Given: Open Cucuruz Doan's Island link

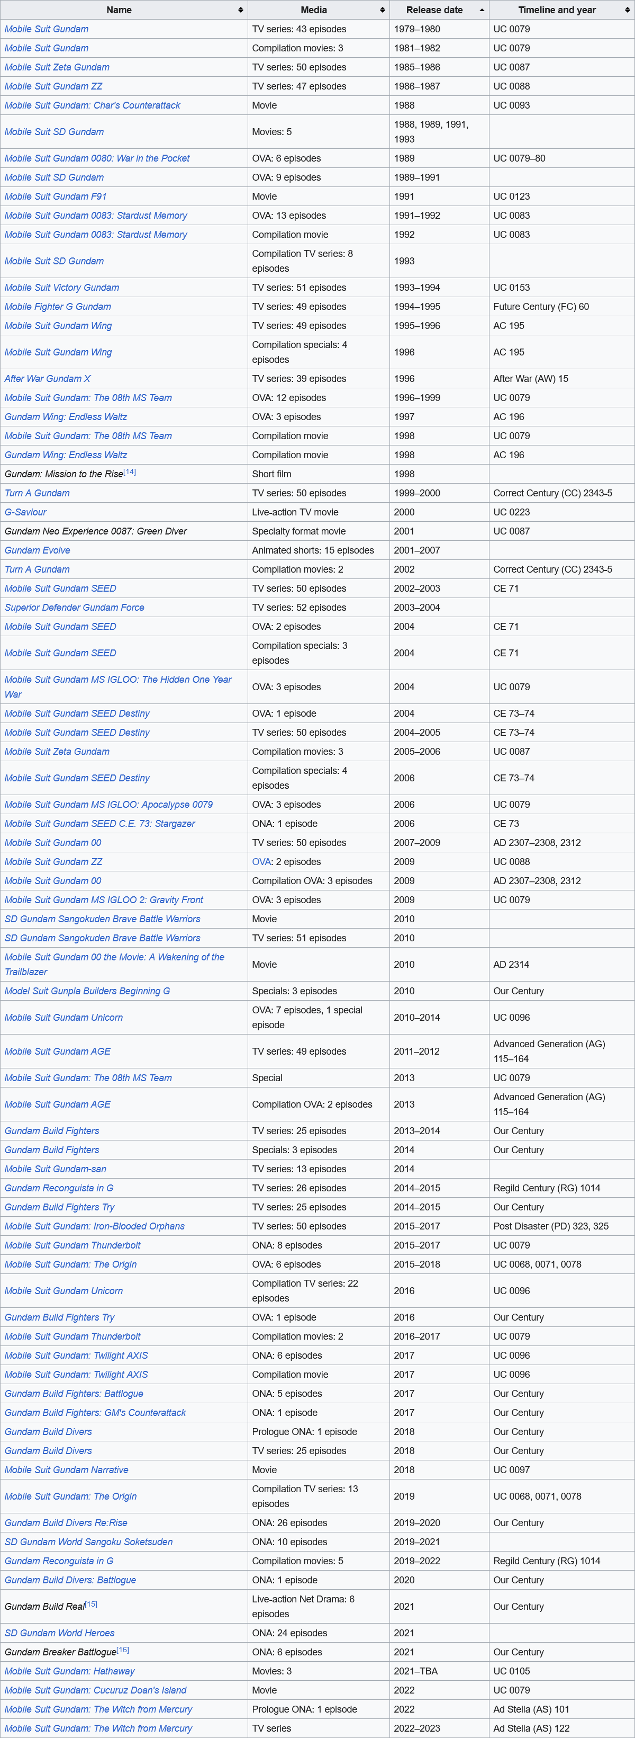Looking at the screenshot, I should [96, 1690].
